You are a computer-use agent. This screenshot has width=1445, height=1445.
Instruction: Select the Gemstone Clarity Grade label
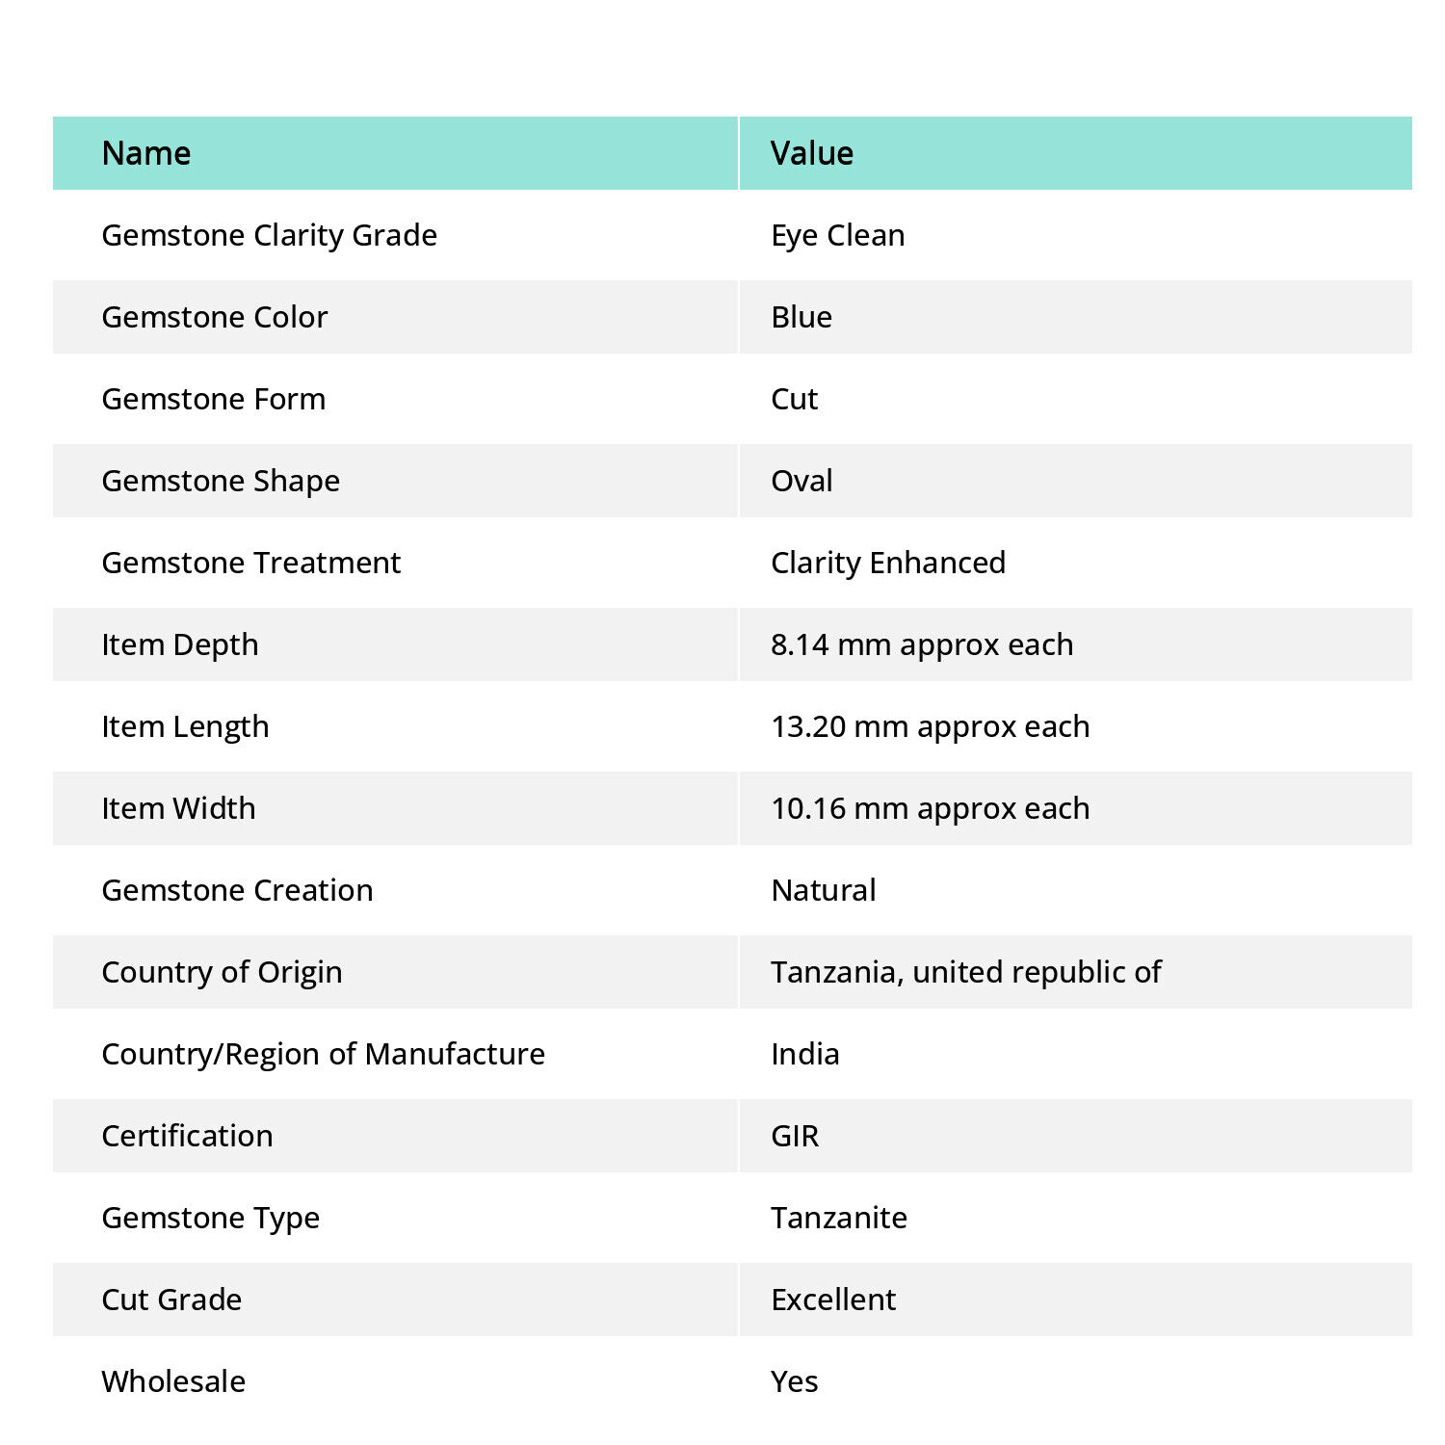[270, 235]
